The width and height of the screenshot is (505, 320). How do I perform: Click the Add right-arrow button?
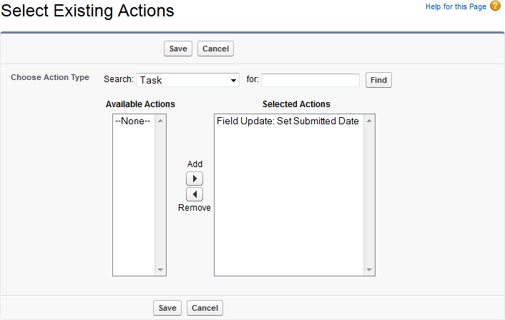195,179
